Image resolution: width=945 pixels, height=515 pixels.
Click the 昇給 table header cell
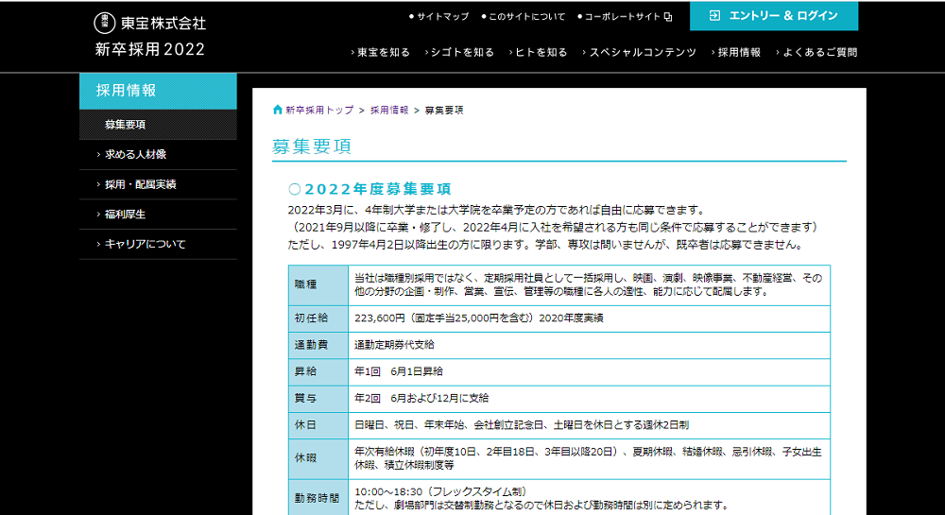pyautogui.click(x=318, y=371)
